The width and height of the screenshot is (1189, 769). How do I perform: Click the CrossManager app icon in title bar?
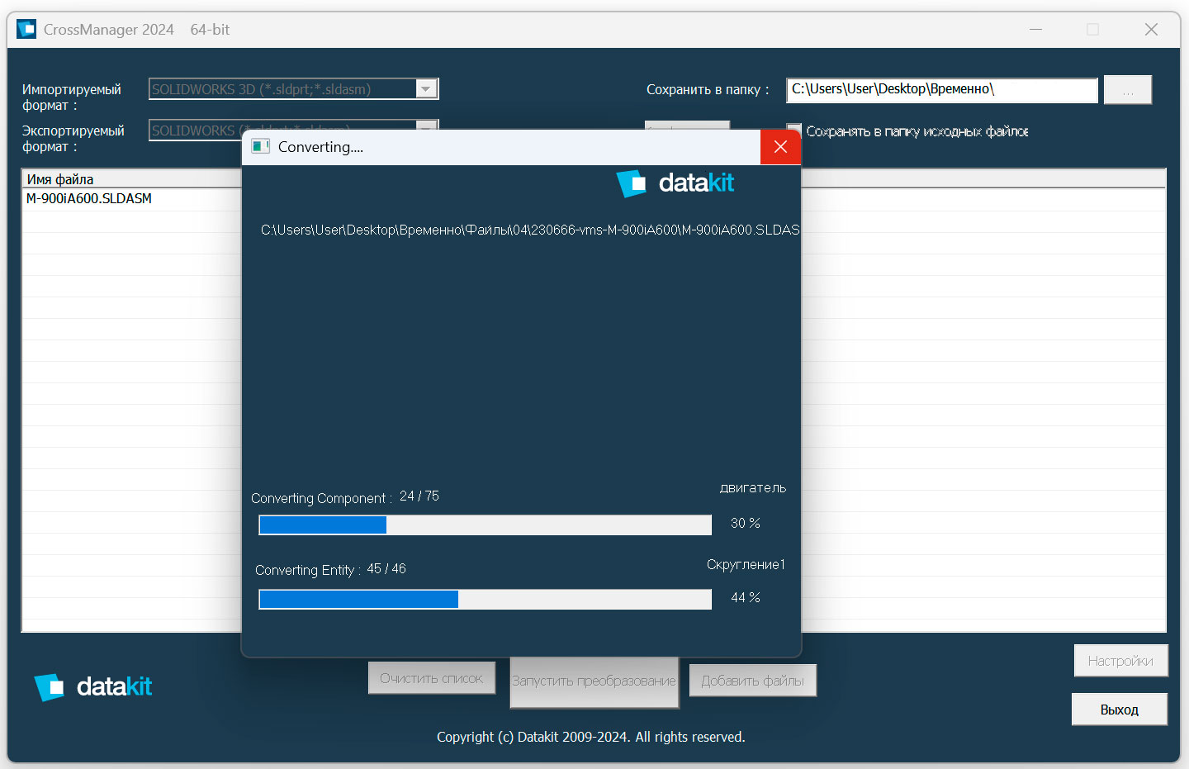26,30
